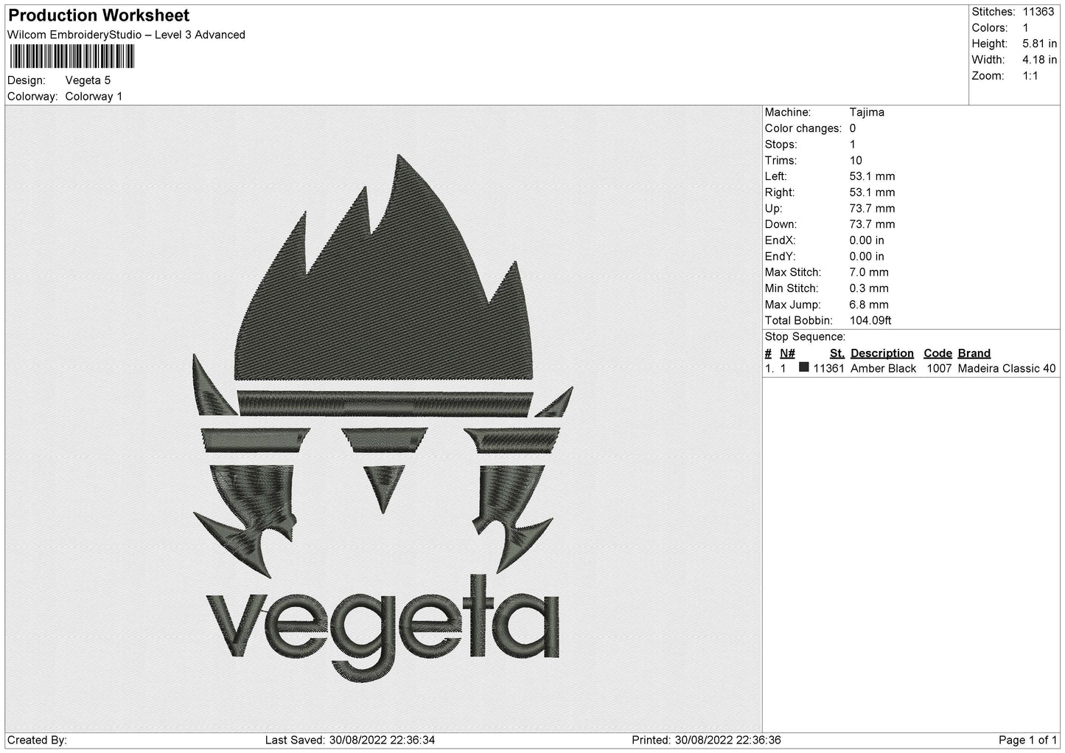1065x753 pixels.
Task: Click the Up value 73.7 mm
Action: [x=872, y=209]
